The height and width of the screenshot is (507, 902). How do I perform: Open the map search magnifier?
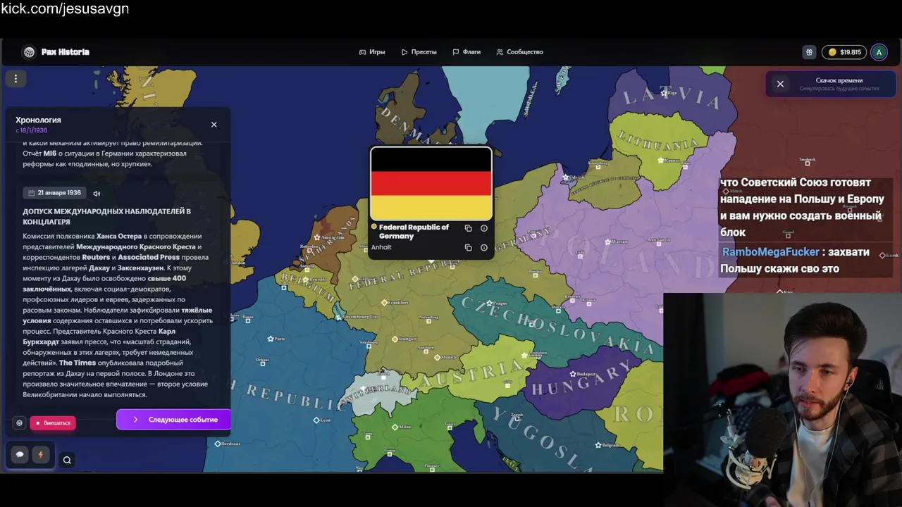point(67,460)
